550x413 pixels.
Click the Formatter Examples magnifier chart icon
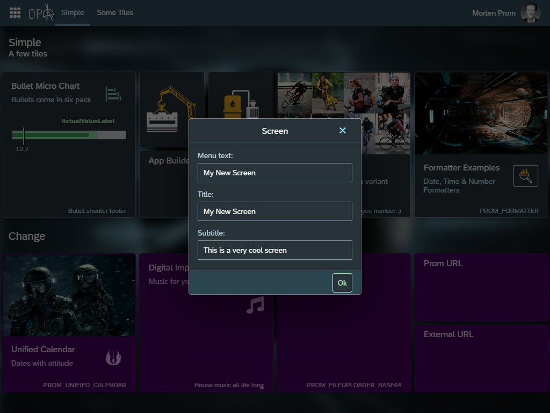525,176
